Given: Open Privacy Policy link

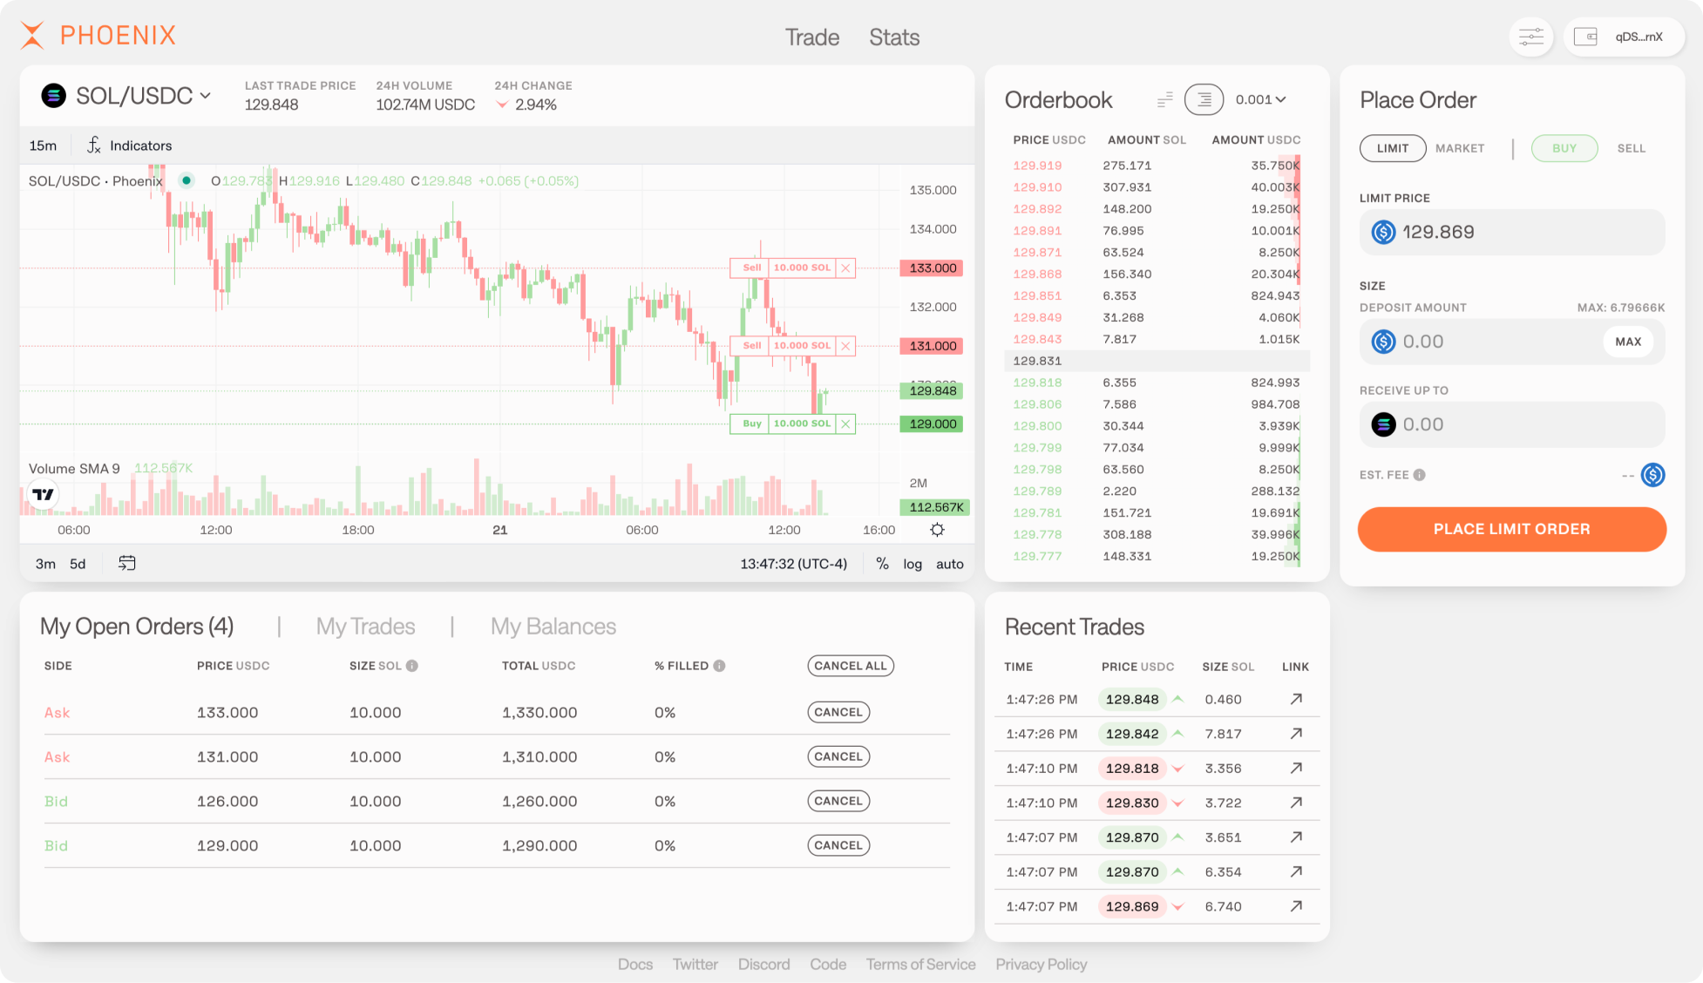Looking at the screenshot, I should tap(1041, 965).
